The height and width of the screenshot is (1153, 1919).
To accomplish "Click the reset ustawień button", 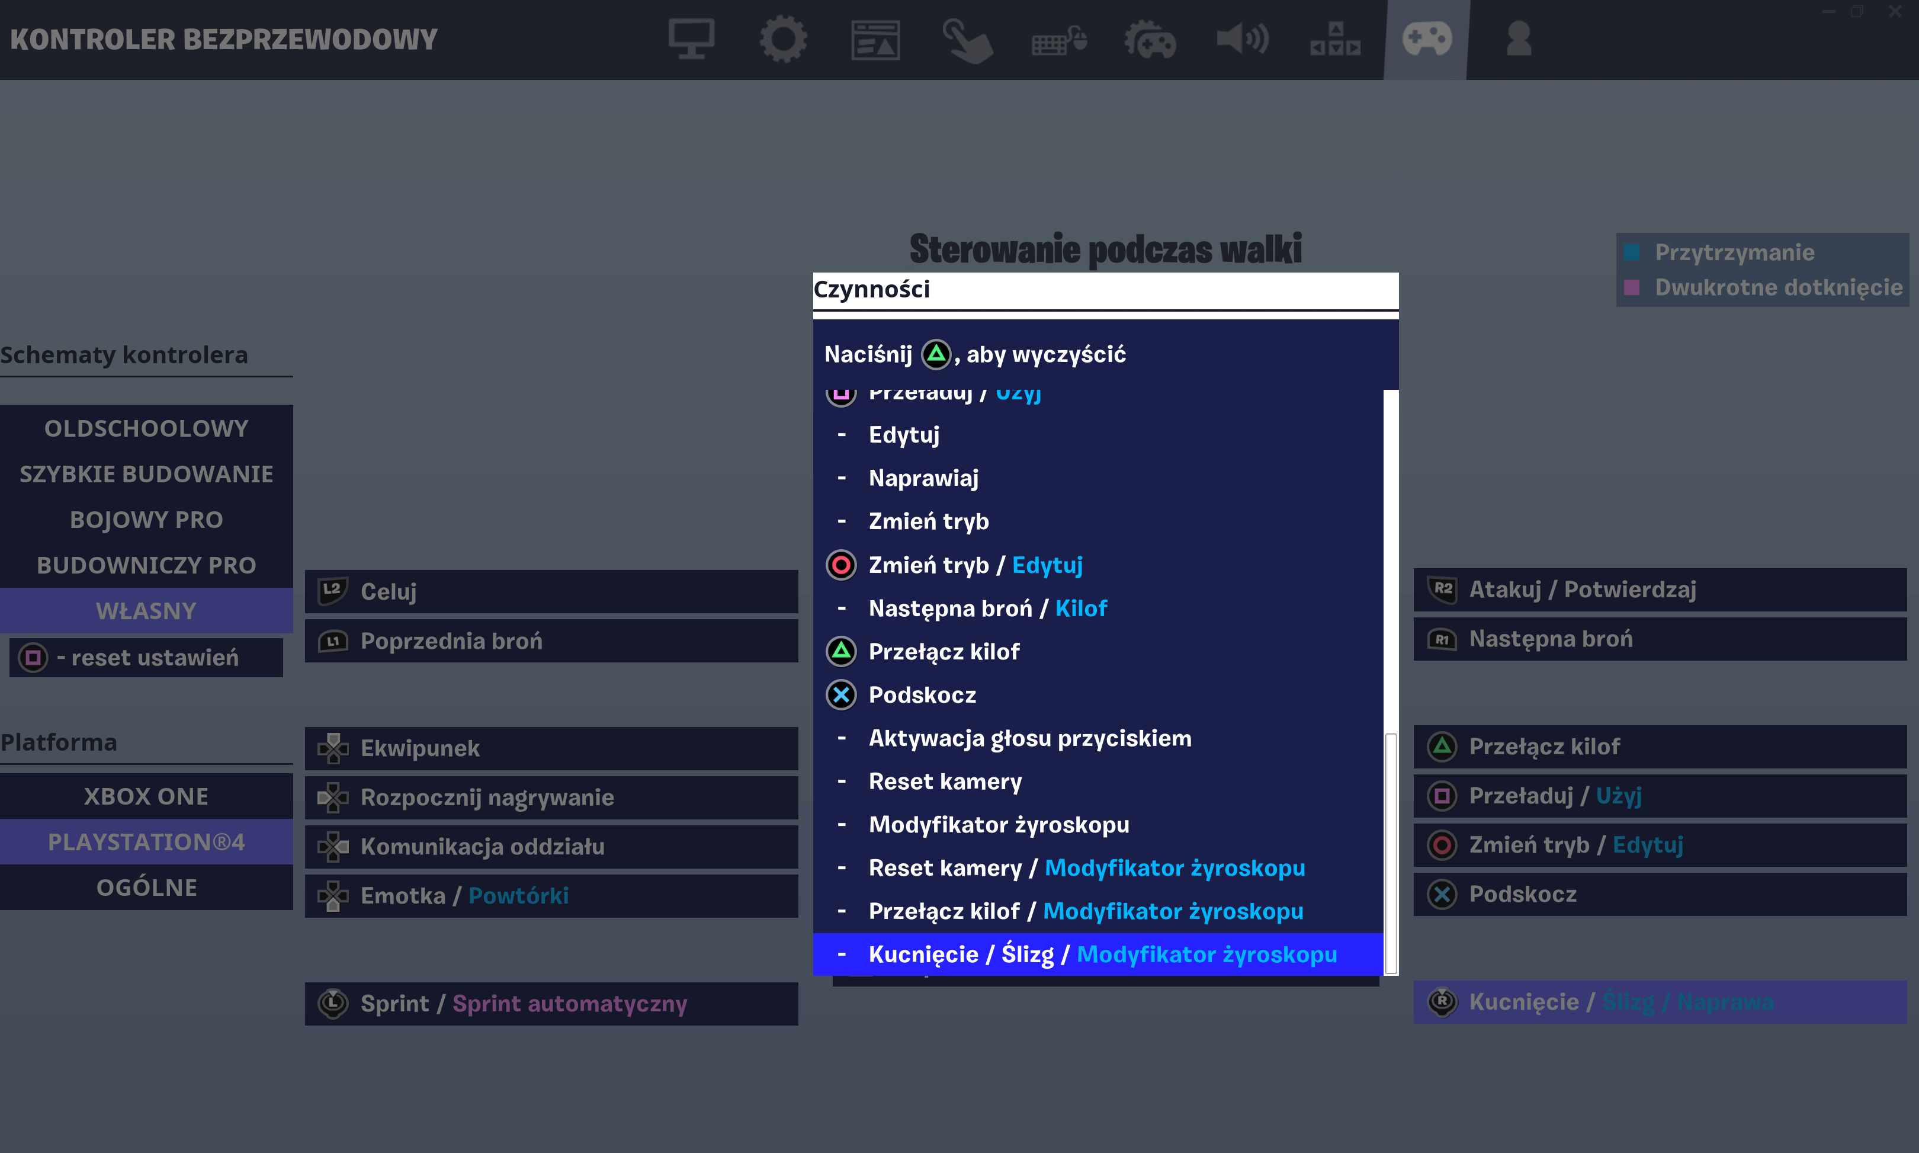I will (x=146, y=658).
